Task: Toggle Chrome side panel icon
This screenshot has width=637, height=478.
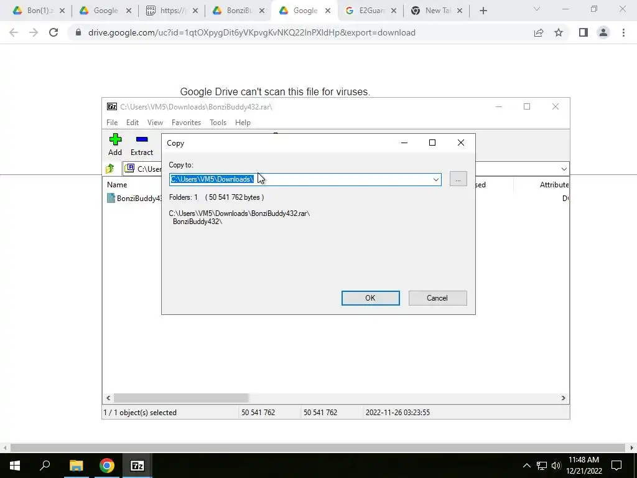Action: tap(584, 32)
